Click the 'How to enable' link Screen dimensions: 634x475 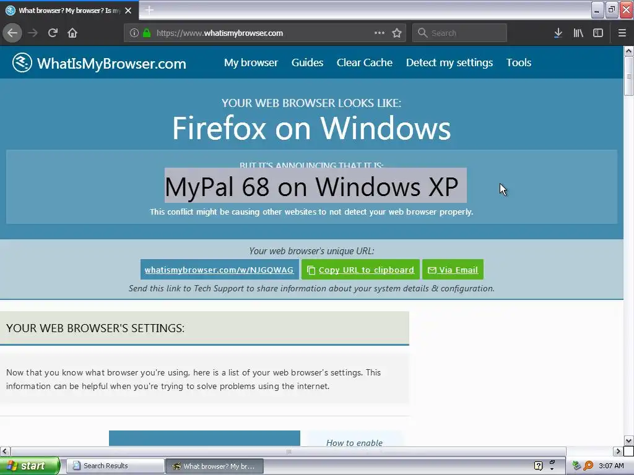coord(354,443)
